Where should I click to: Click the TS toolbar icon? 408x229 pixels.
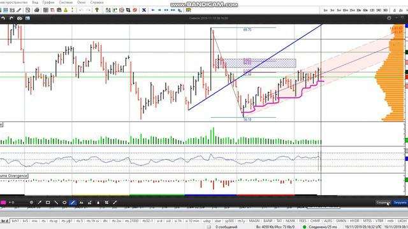[12, 10]
